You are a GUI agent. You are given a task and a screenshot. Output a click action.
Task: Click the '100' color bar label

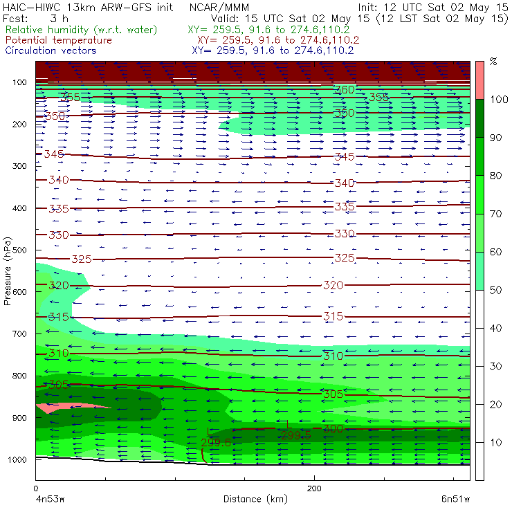(499, 99)
